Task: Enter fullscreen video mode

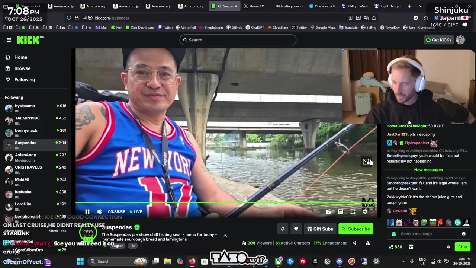Action: [353, 211]
